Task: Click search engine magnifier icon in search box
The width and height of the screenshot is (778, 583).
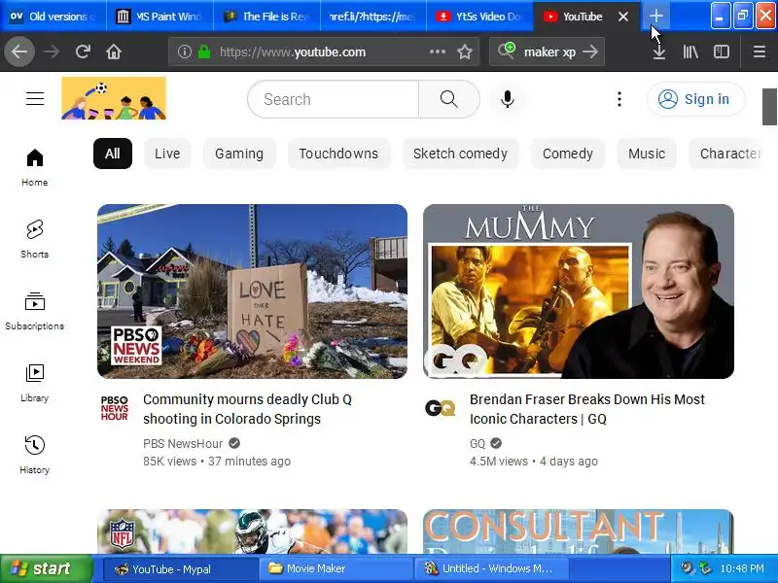Action: pos(507,51)
